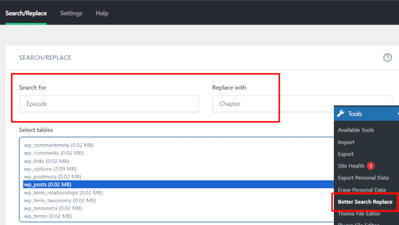This screenshot has width=399, height=225.
Task: Open the Tools menu header
Action: click(367, 114)
